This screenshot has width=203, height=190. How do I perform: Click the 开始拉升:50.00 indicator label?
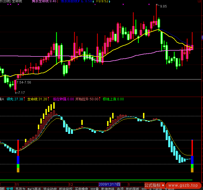(x=87, y=99)
